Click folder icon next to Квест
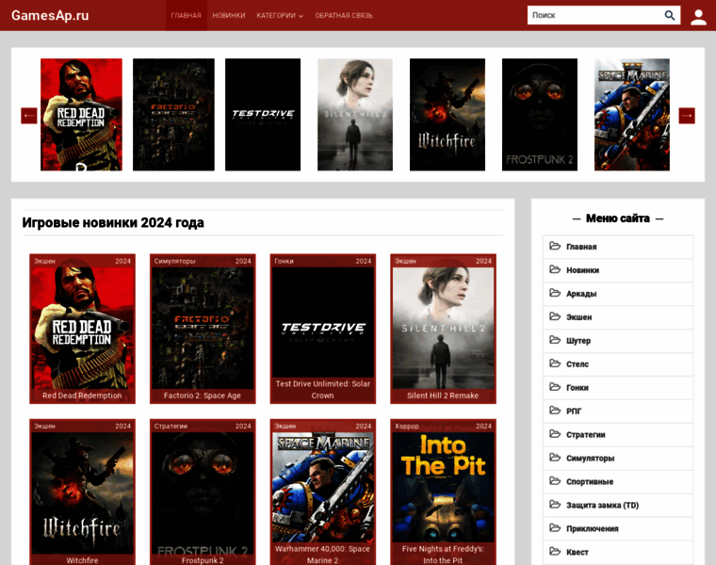The height and width of the screenshot is (565, 716). (x=555, y=551)
